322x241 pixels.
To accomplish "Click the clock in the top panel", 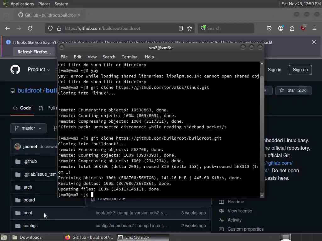I will click(x=301, y=4).
